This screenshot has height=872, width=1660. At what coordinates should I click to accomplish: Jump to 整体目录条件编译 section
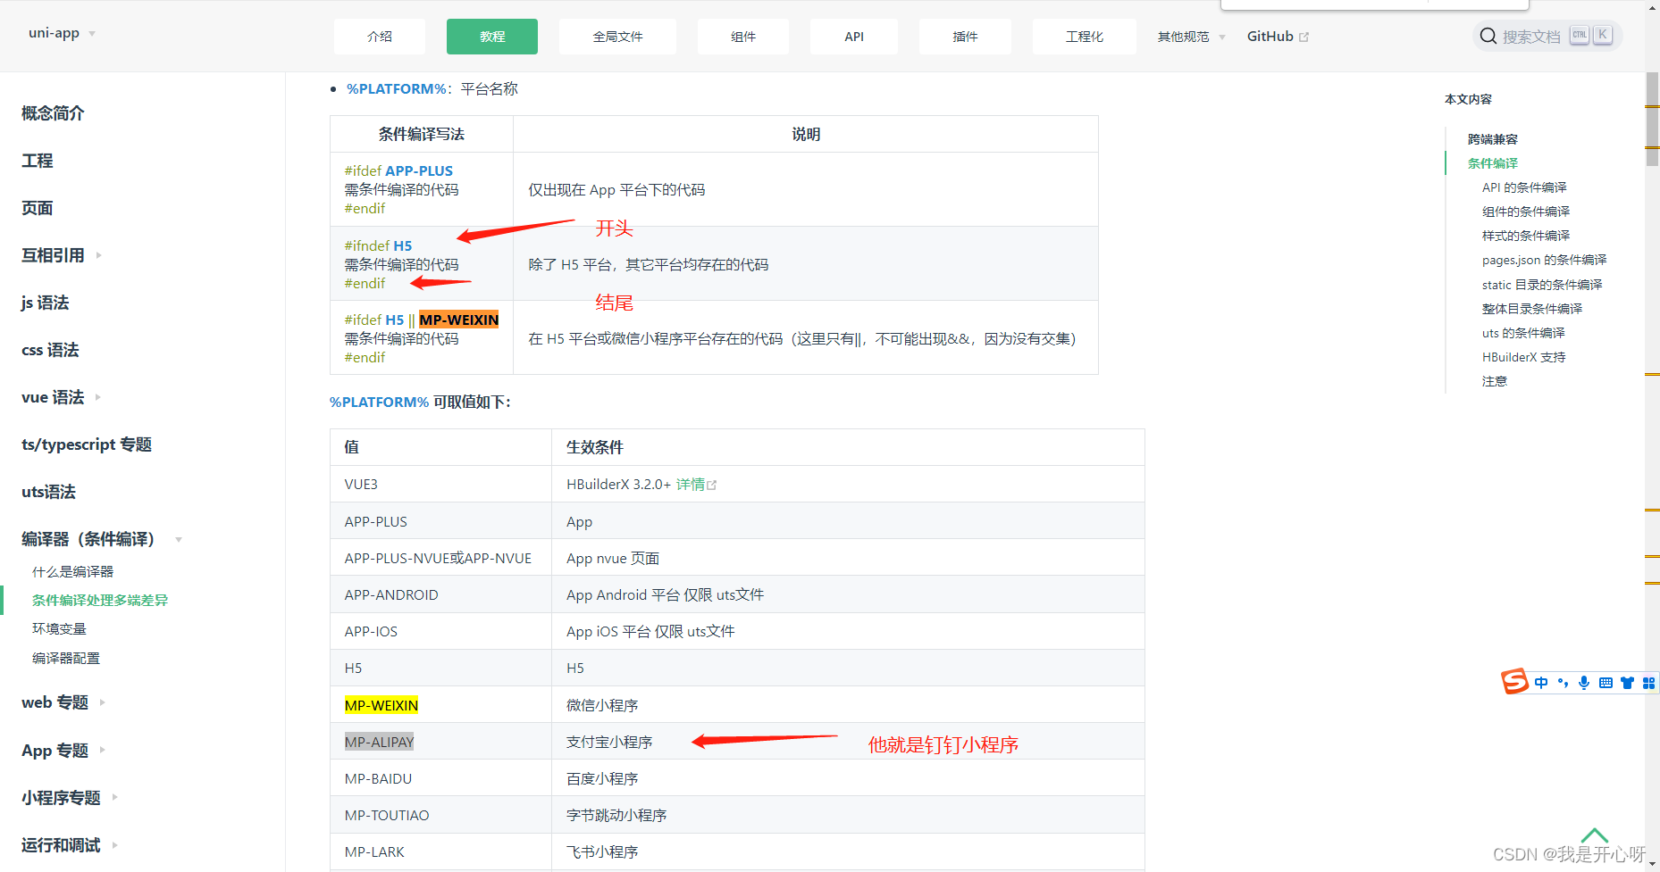(1532, 309)
